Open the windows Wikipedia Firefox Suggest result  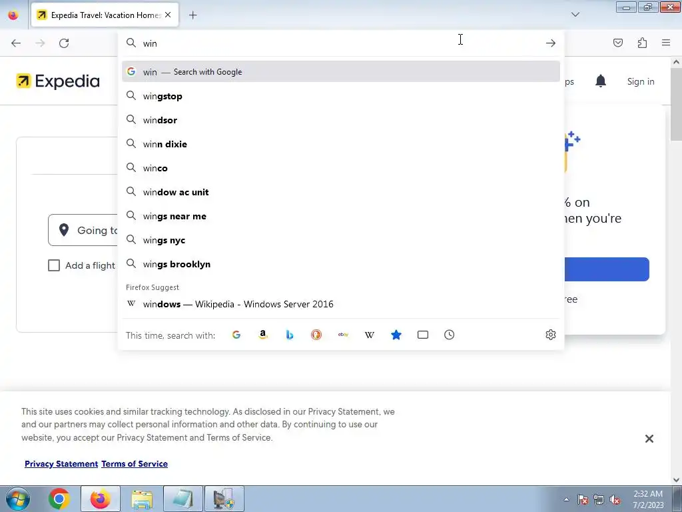coord(341,304)
